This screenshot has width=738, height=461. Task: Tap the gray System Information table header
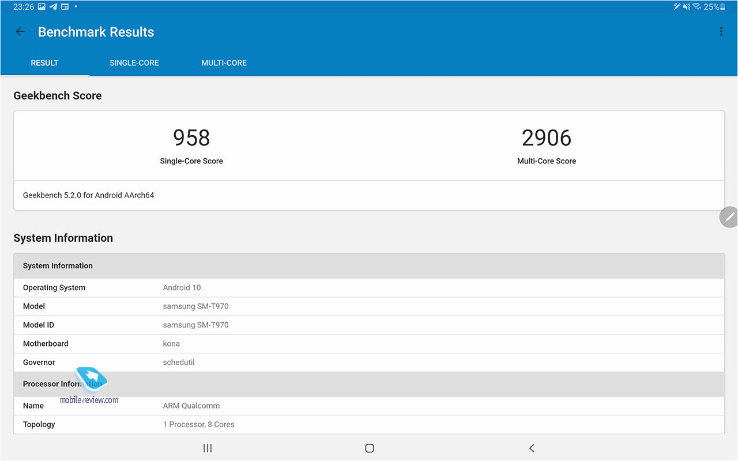(369, 266)
